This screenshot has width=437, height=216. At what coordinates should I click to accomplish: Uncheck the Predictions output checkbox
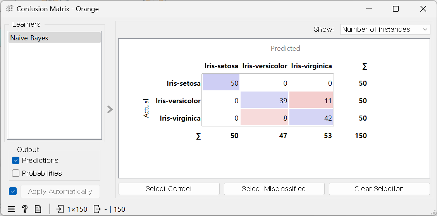(x=16, y=161)
